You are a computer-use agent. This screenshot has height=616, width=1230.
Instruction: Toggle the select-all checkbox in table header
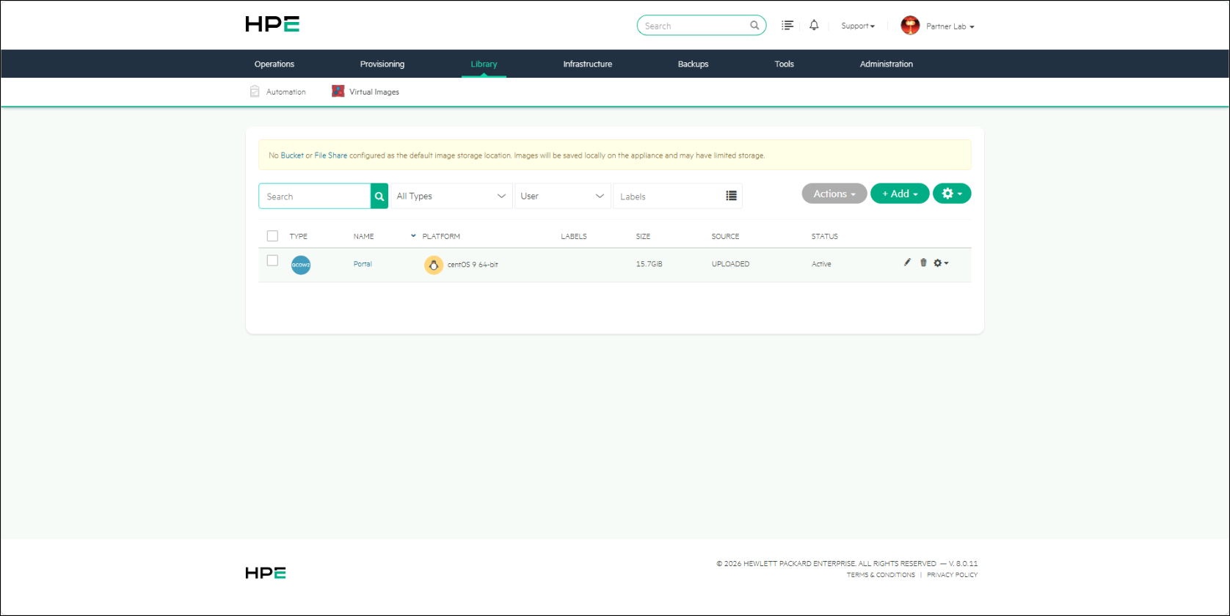(x=272, y=236)
